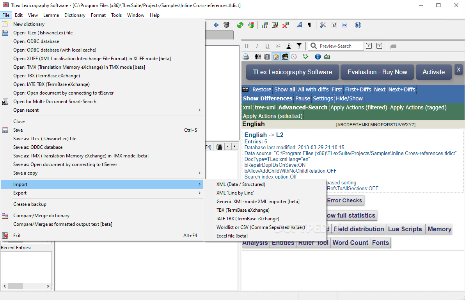Click the wrench and scissors tools icon
This screenshot has width=465, height=300.
[323, 25]
